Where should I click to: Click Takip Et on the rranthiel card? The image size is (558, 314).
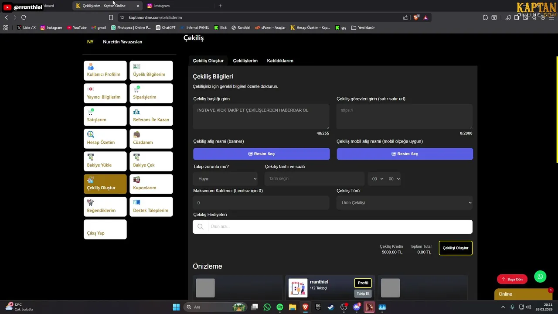click(363, 294)
